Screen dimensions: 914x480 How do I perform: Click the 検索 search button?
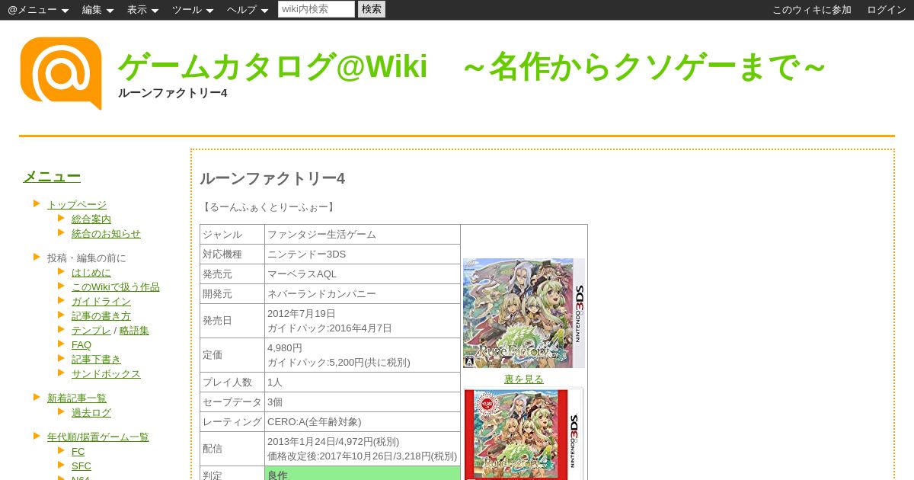click(372, 9)
